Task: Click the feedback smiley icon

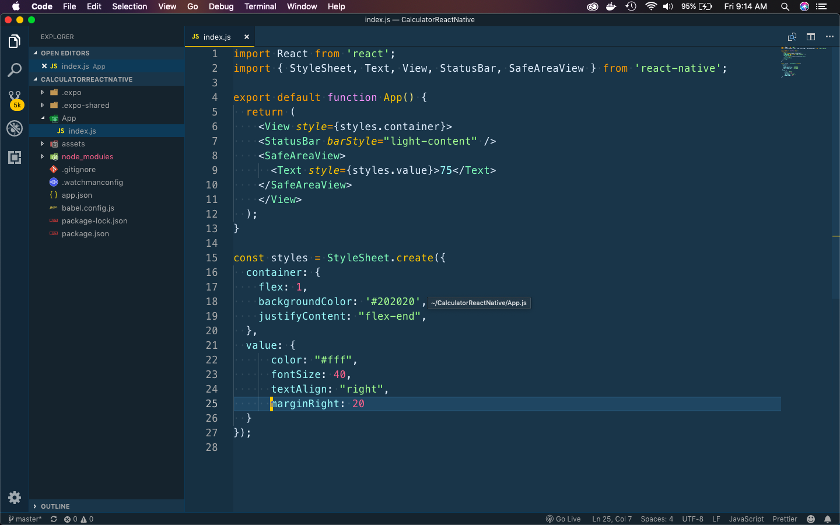Action: click(x=811, y=519)
